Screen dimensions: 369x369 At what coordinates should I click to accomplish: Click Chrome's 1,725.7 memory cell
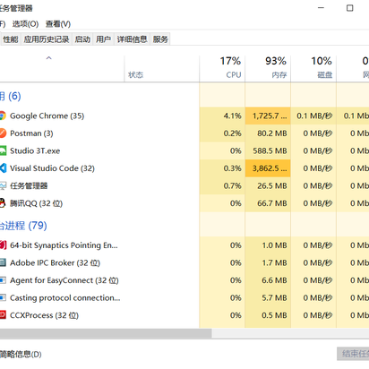[x=268, y=116]
